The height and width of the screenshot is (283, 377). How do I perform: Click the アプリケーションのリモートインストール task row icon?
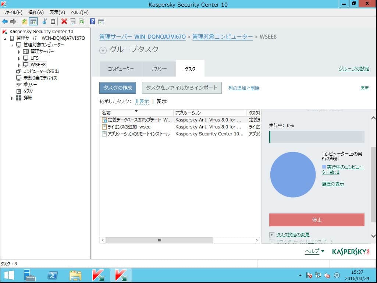click(104, 134)
